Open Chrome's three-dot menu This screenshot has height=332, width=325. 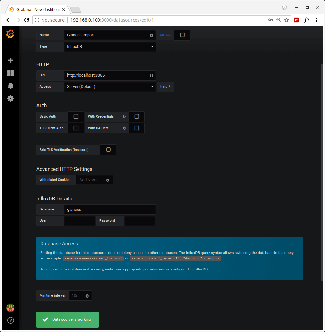317,20
